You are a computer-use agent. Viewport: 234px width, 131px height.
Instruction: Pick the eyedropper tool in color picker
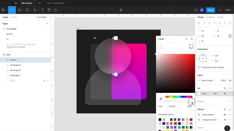tap(161, 99)
